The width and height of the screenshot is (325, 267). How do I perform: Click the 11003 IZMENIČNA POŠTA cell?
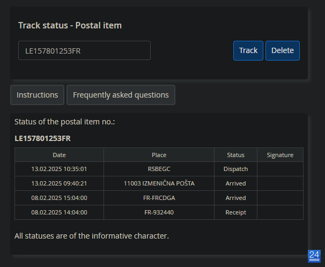159,183
